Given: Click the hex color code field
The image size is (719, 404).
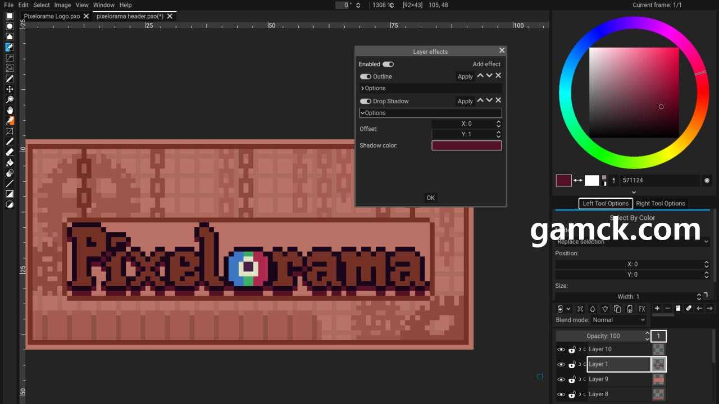Looking at the screenshot, I should [659, 180].
